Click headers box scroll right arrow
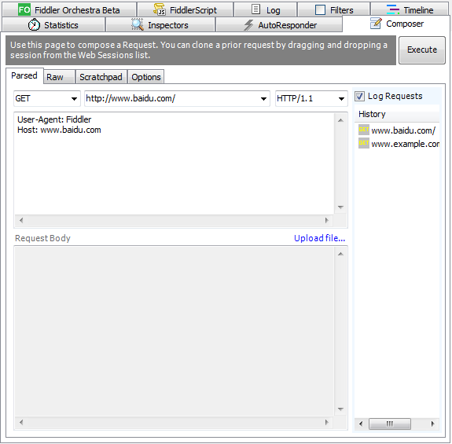 pos(326,220)
